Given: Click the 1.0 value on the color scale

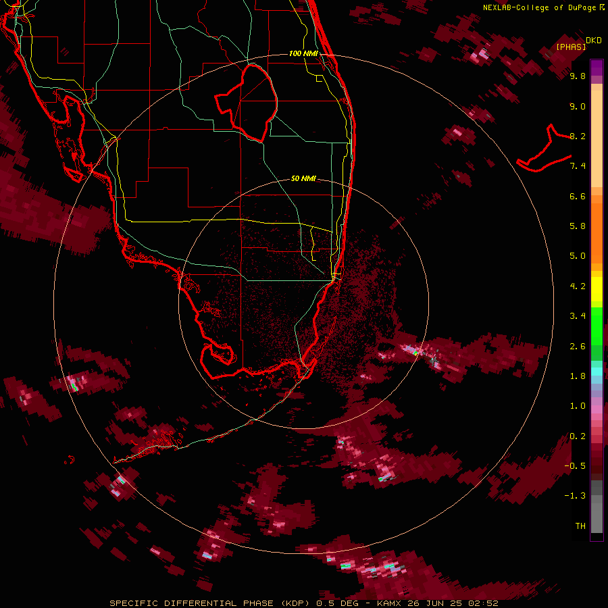Looking at the screenshot, I should pyautogui.click(x=578, y=406).
